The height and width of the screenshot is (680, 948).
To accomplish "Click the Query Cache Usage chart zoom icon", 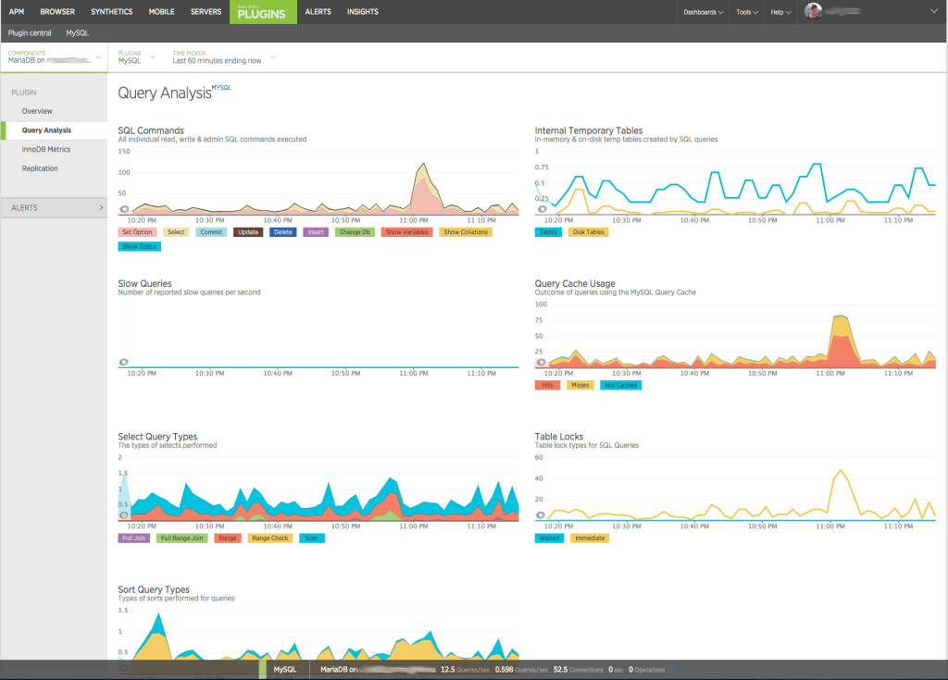I will pyautogui.click(x=542, y=362).
